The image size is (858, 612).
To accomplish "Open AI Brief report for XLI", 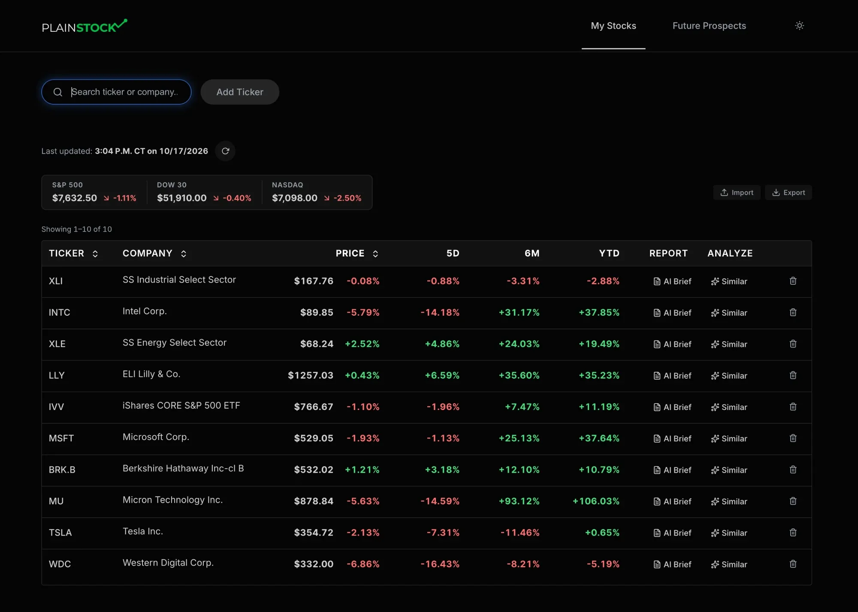I will tap(672, 281).
